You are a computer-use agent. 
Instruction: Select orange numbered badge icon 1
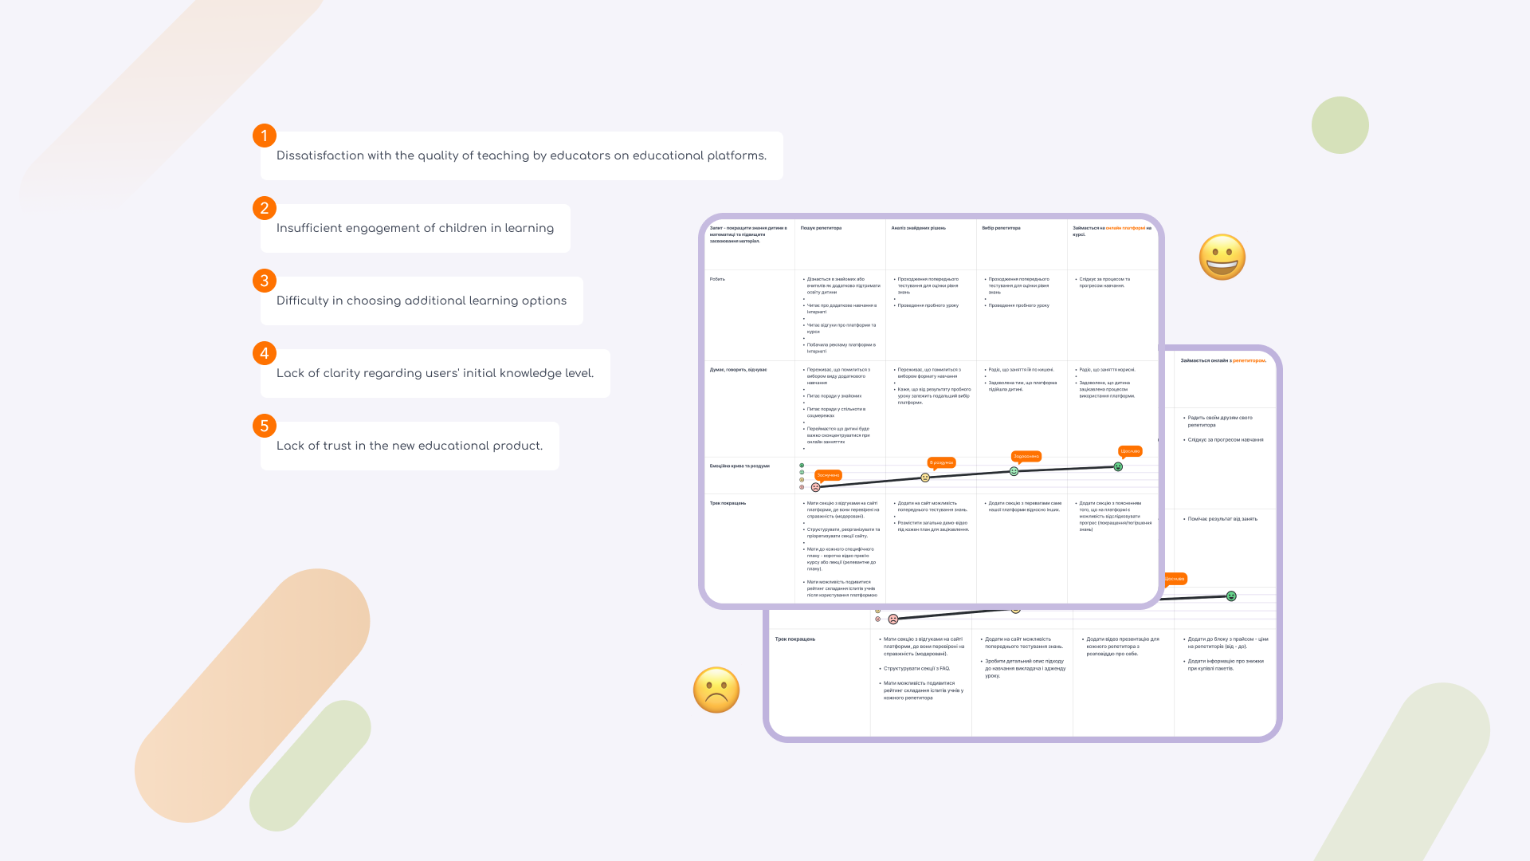point(265,135)
